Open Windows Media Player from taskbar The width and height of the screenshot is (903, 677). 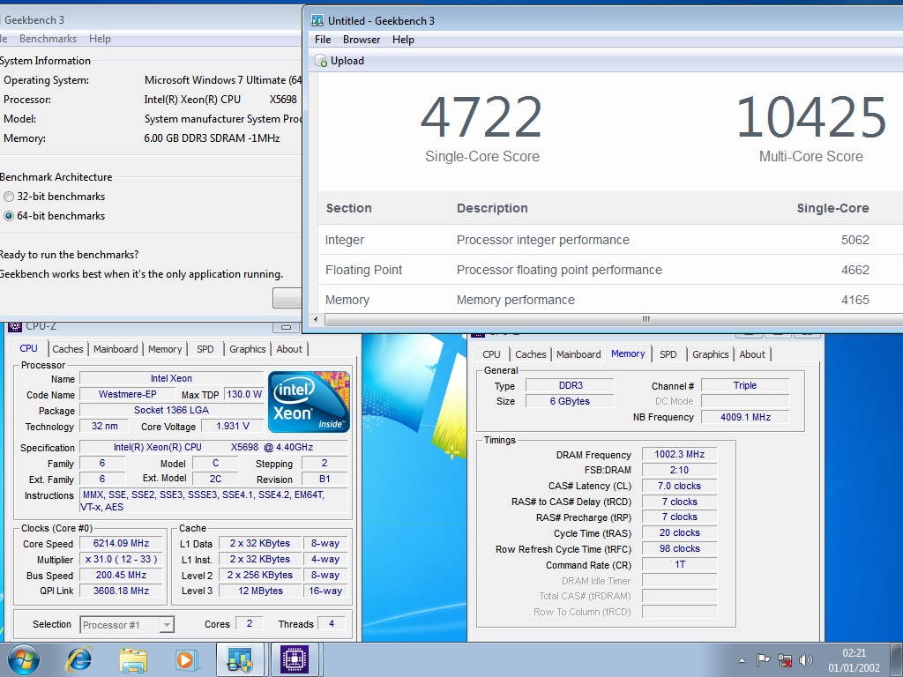coord(186,659)
